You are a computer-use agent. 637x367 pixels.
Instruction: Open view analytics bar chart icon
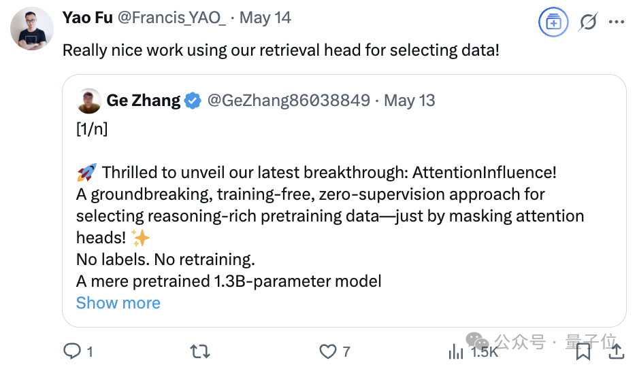[x=456, y=351]
